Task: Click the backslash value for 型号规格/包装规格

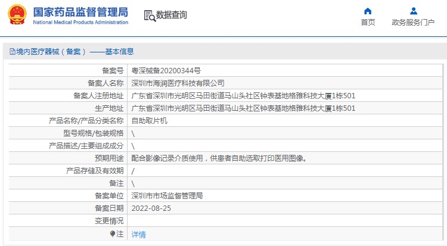Action: point(133,133)
